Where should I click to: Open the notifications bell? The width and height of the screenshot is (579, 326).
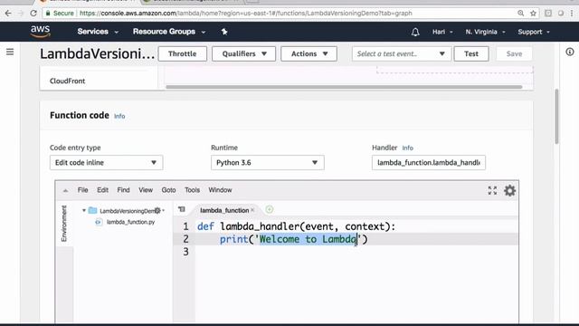(415, 33)
